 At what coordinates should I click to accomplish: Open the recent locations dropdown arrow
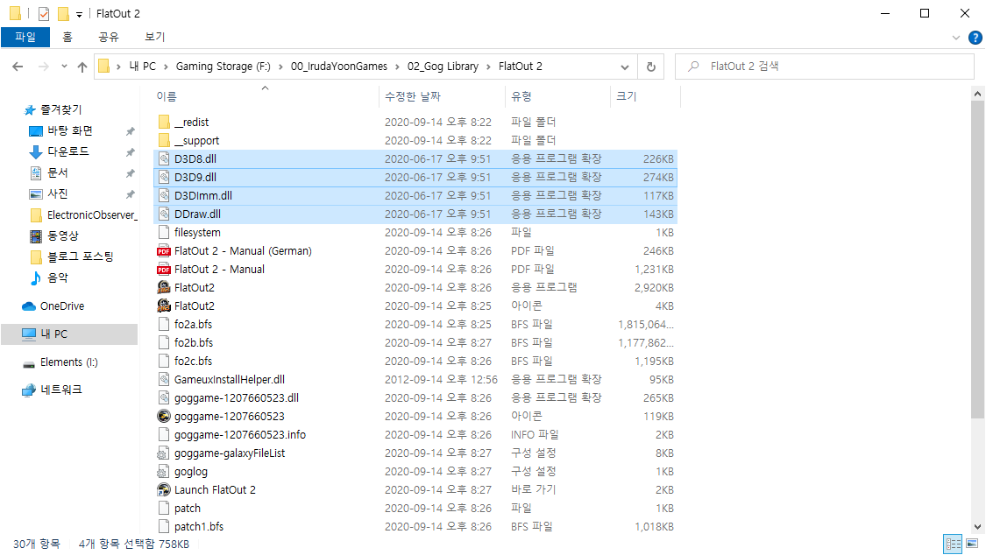[x=64, y=67]
